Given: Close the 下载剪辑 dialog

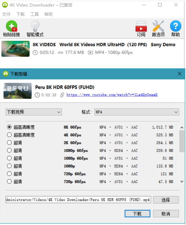Looking at the screenshot, I should (179, 74).
